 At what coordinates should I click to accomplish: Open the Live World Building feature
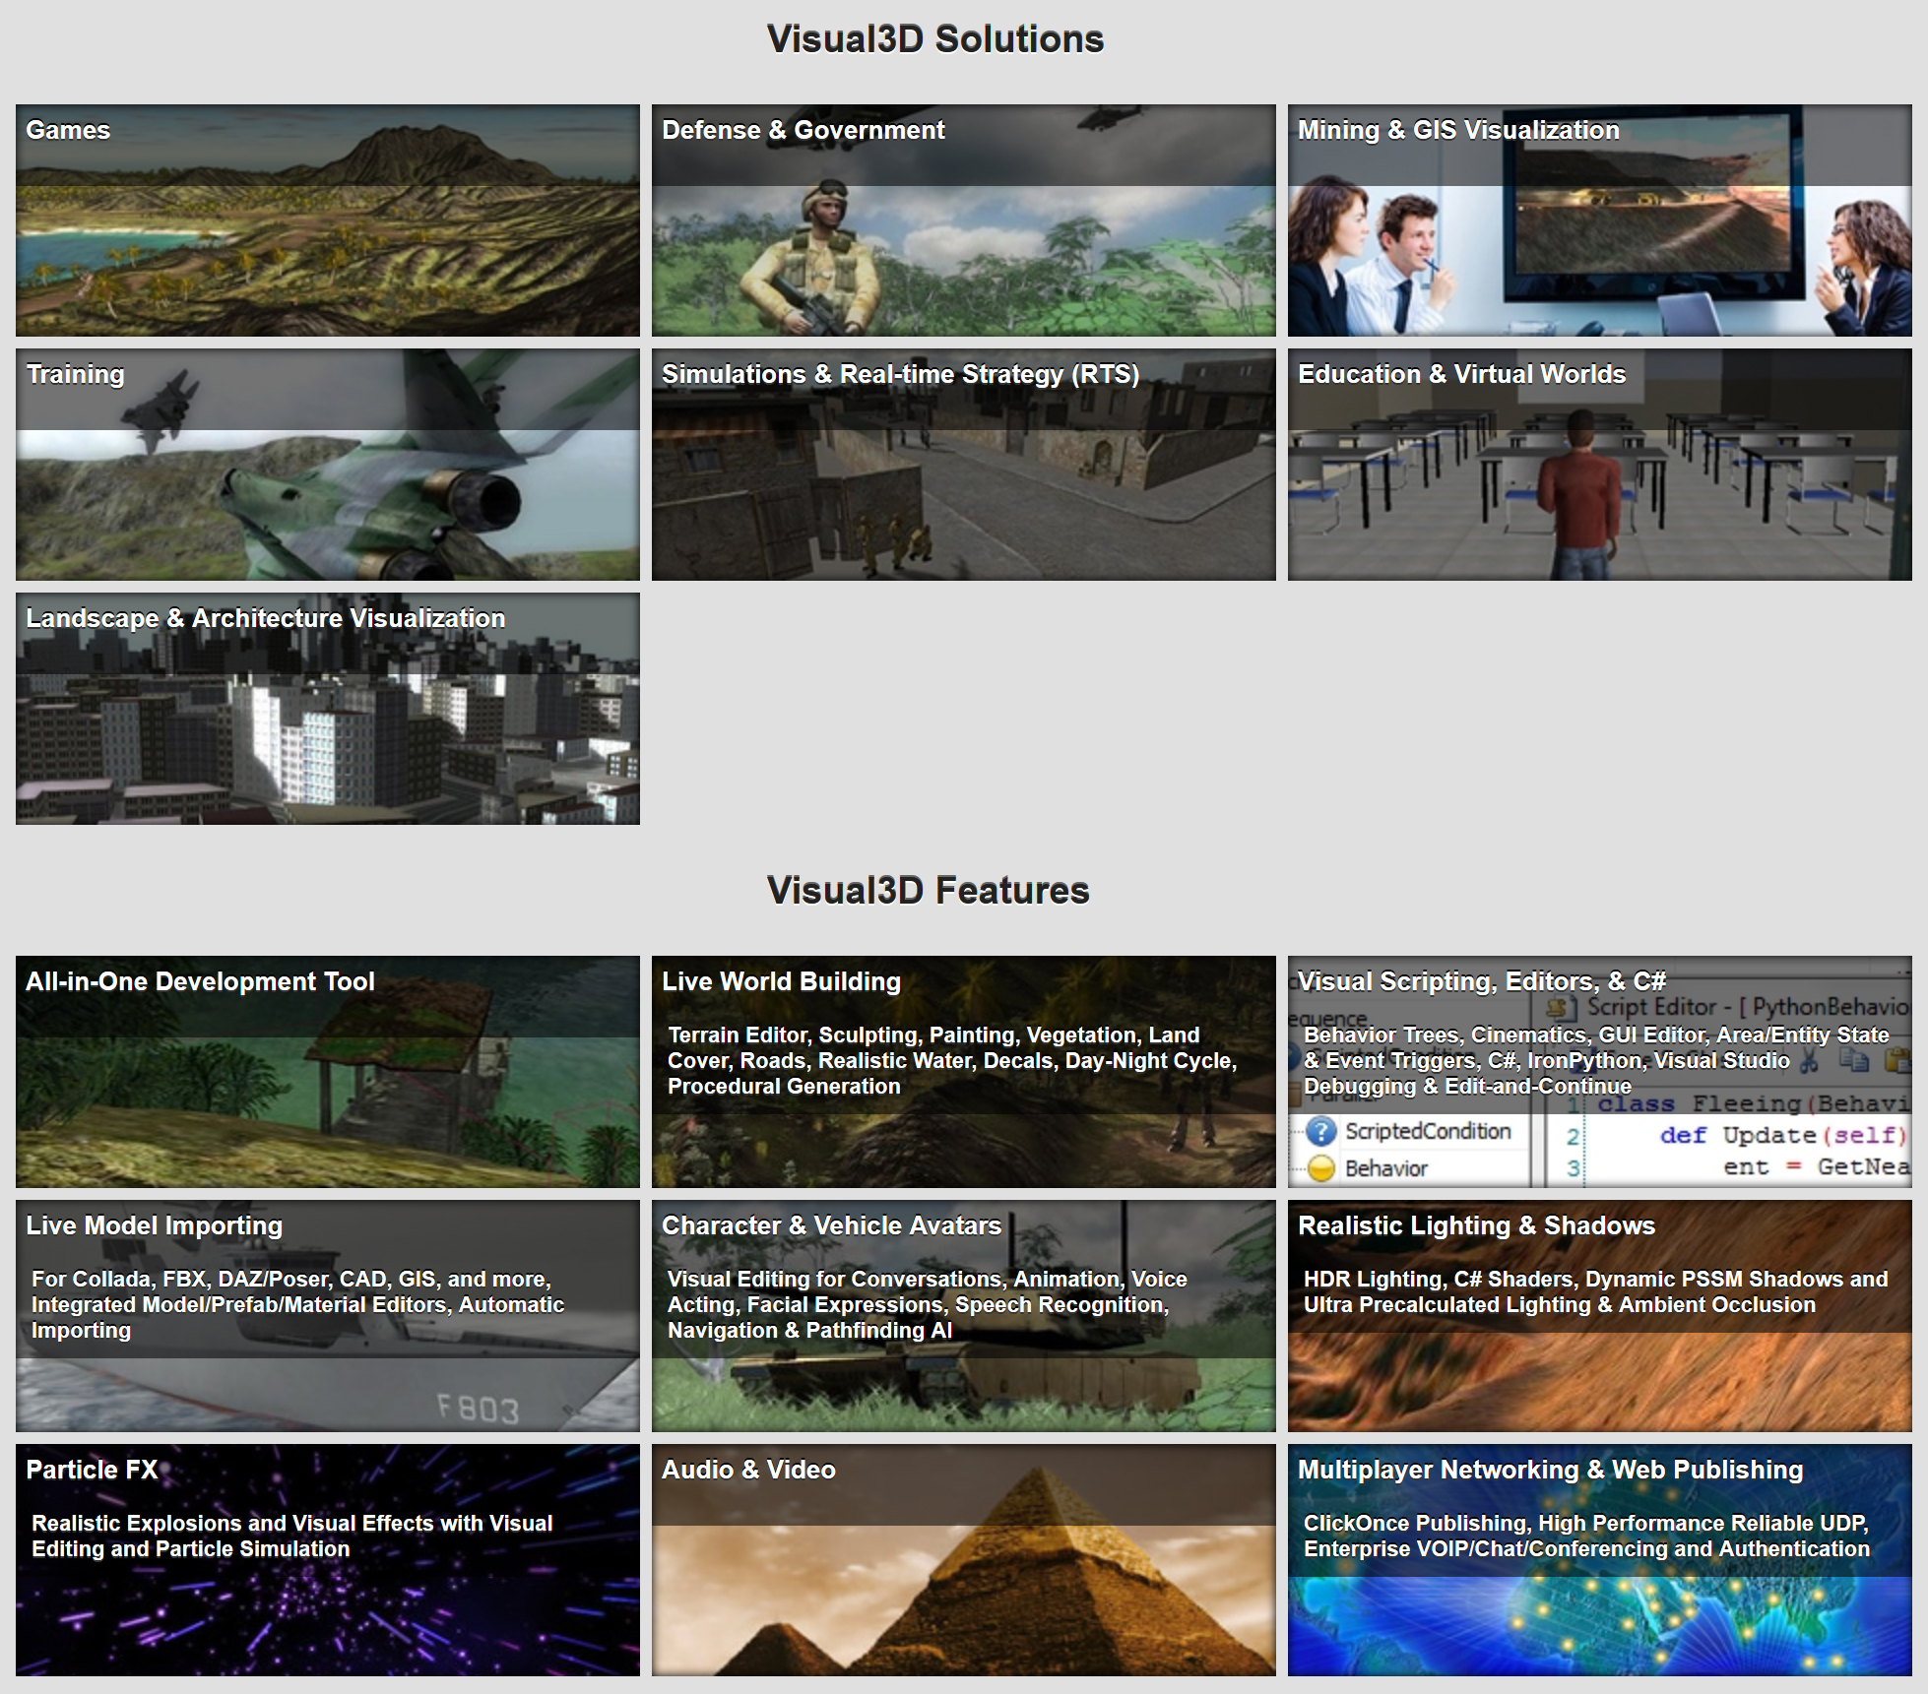[x=963, y=1072]
